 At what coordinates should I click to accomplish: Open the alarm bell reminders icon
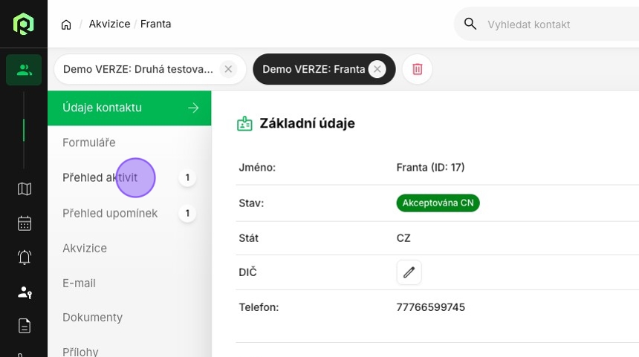25,258
